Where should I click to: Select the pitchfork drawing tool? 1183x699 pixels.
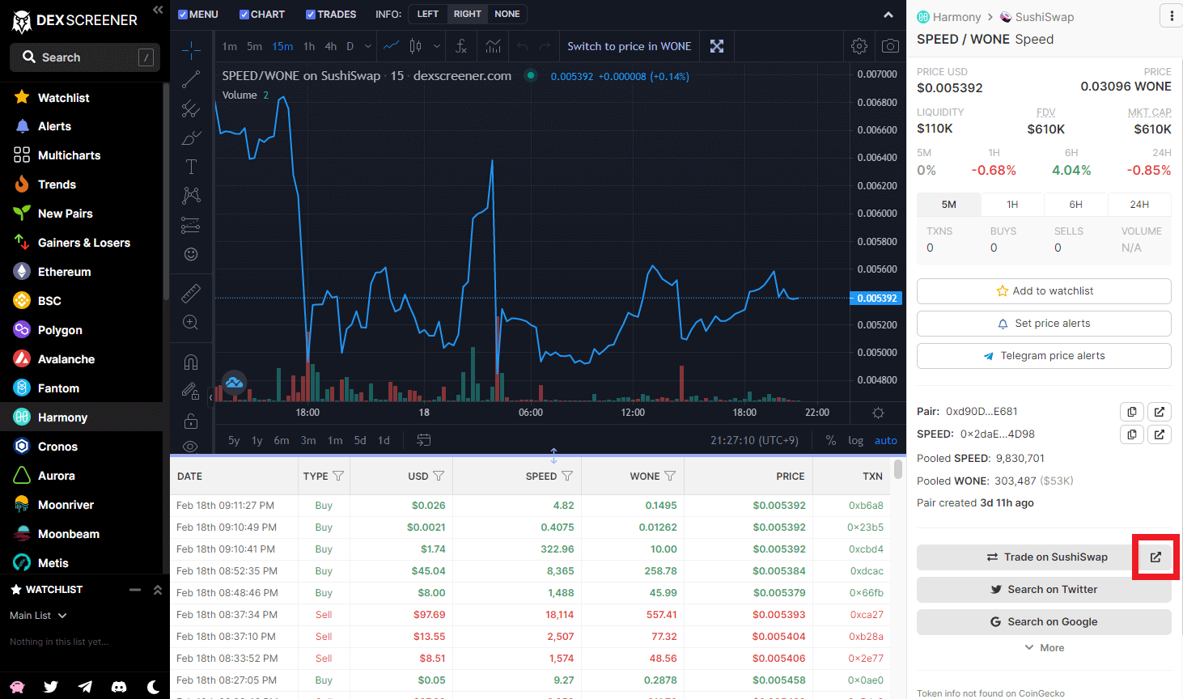point(191,108)
